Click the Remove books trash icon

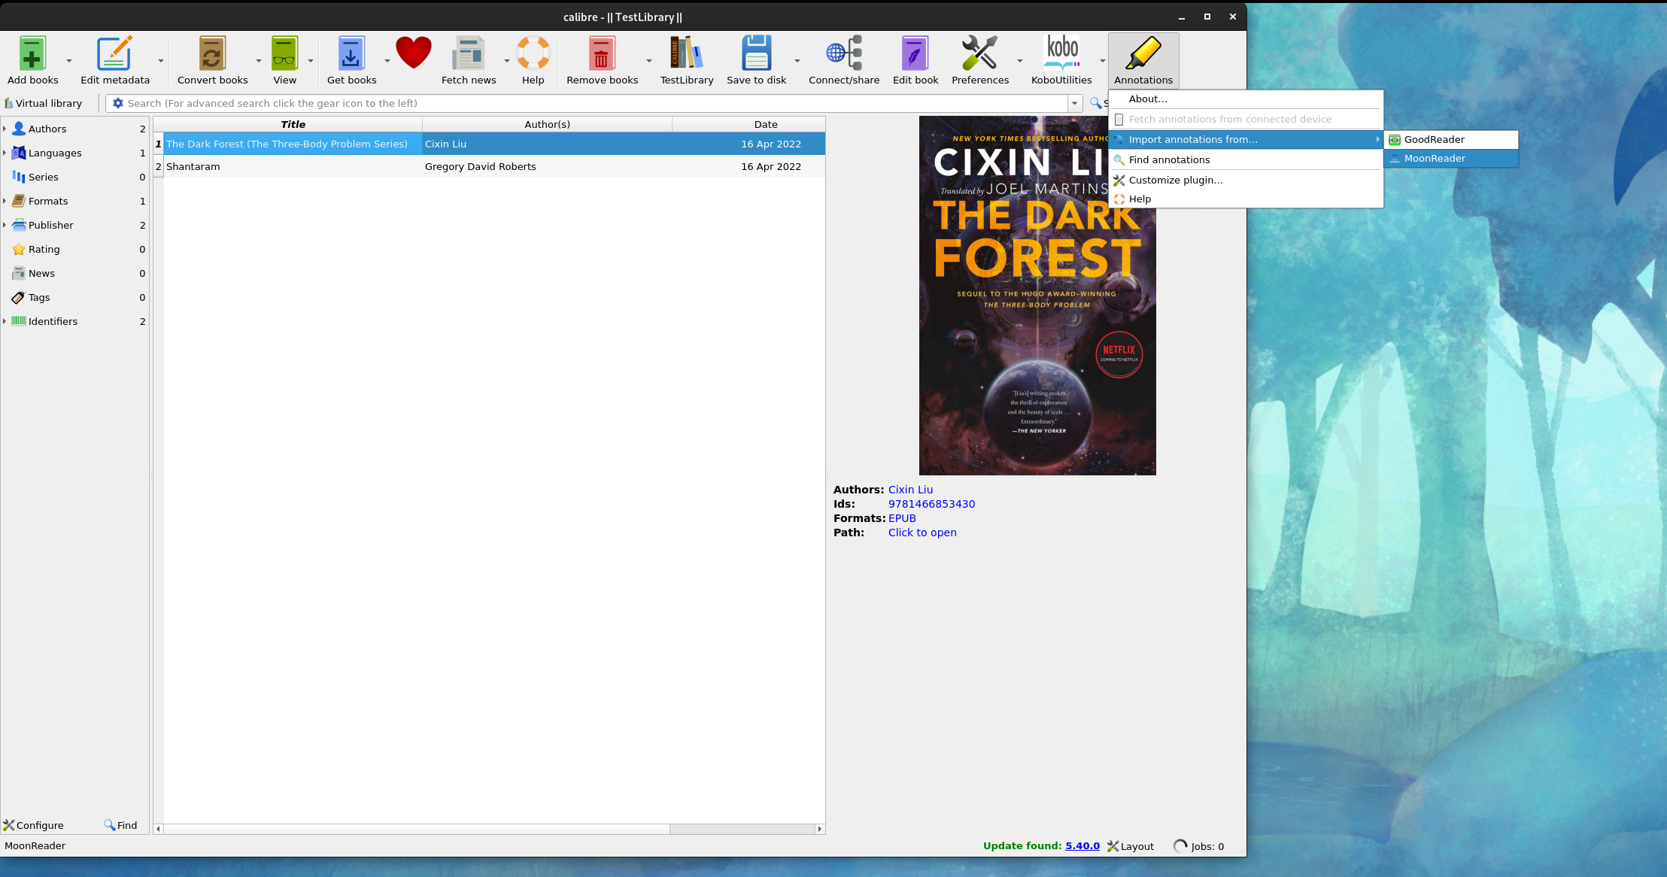pos(601,54)
